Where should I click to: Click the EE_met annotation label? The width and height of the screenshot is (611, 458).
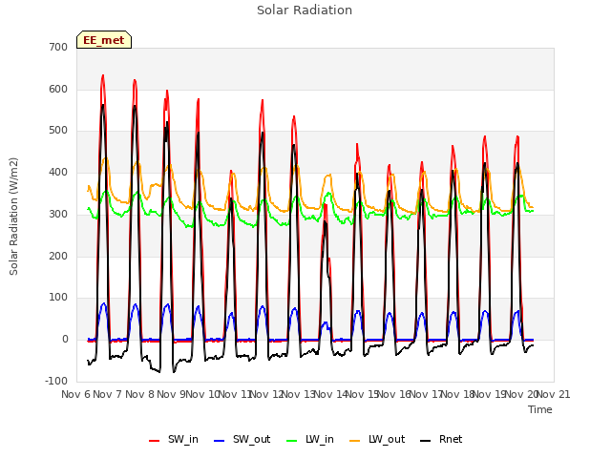104,40
